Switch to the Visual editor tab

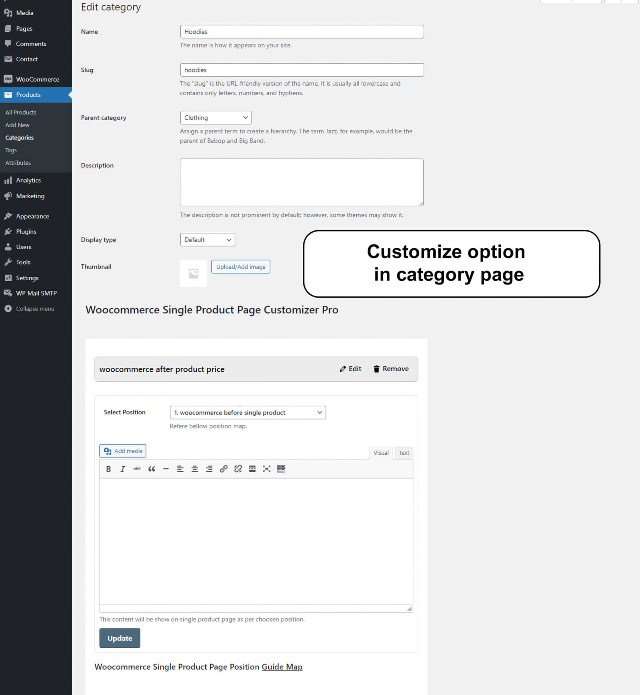coord(381,453)
